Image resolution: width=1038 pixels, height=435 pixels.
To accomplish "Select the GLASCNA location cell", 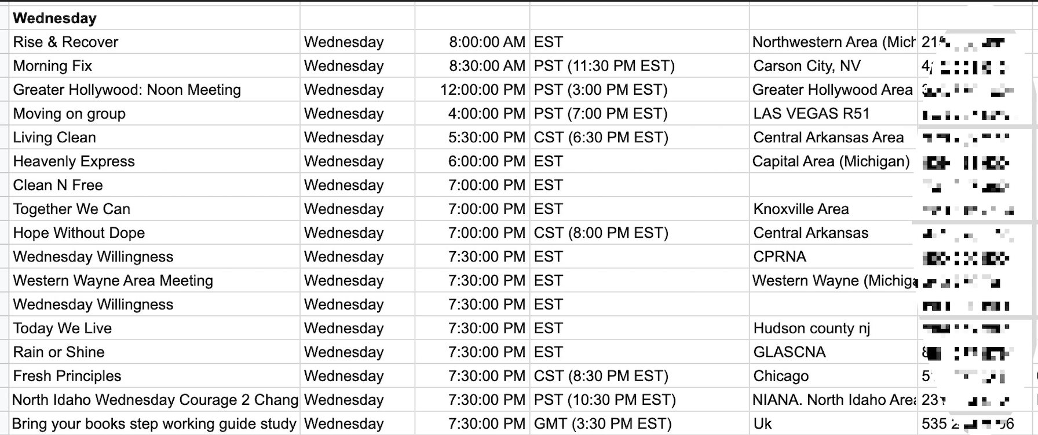I will point(834,352).
